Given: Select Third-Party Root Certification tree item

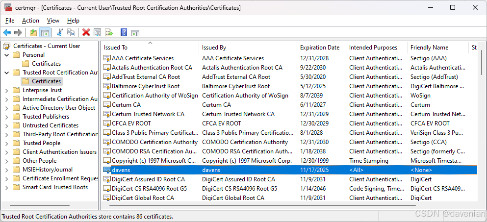Looking at the screenshot, I should (x=60, y=134).
